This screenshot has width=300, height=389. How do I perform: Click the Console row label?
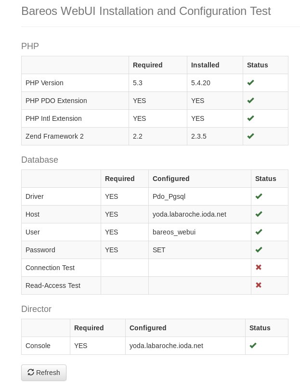pos(38,346)
